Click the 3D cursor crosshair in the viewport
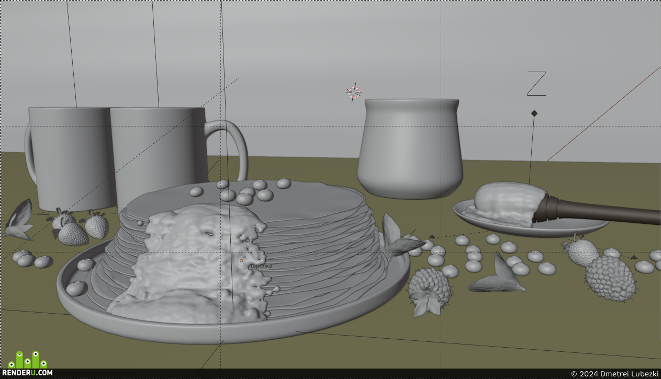This screenshot has width=661, height=379. (354, 93)
